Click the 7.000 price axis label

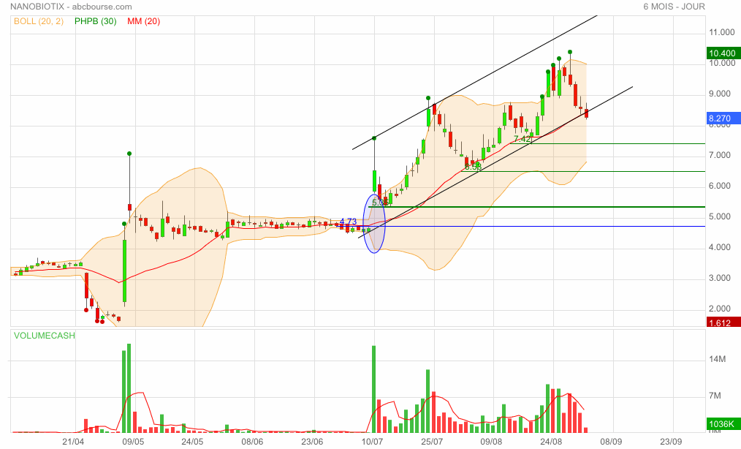tap(720, 156)
